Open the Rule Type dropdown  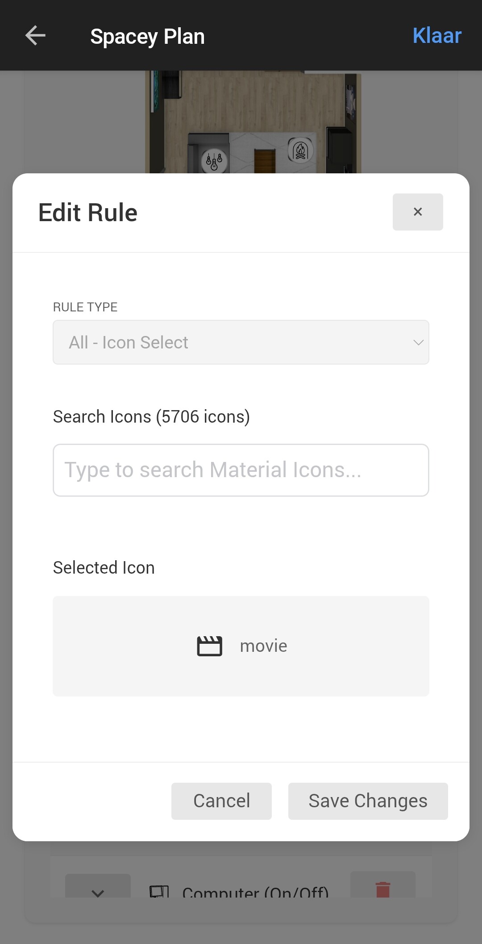coord(241,342)
